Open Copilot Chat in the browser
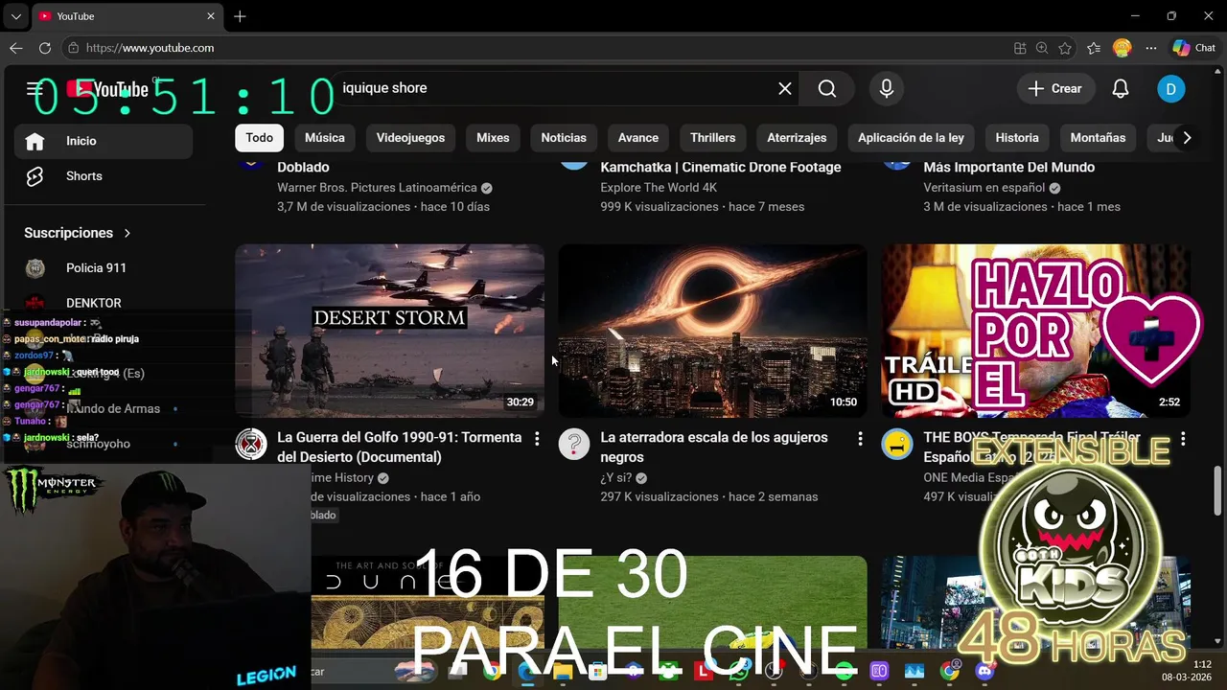Screen dimensions: 1227x690 1194,48
